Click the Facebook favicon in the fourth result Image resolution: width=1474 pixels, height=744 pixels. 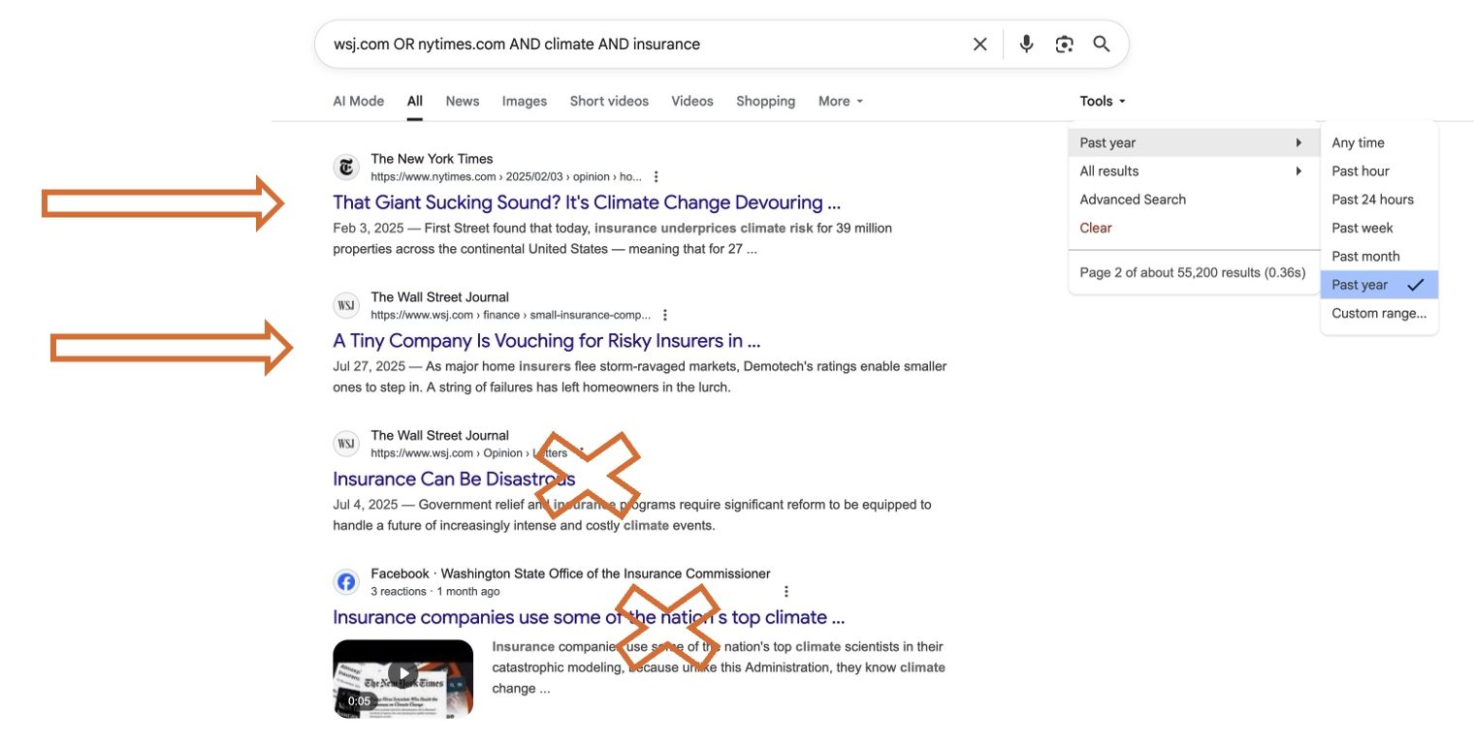pos(346,582)
